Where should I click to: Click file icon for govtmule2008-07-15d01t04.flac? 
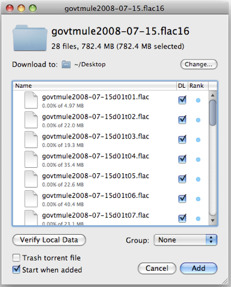click(x=31, y=159)
